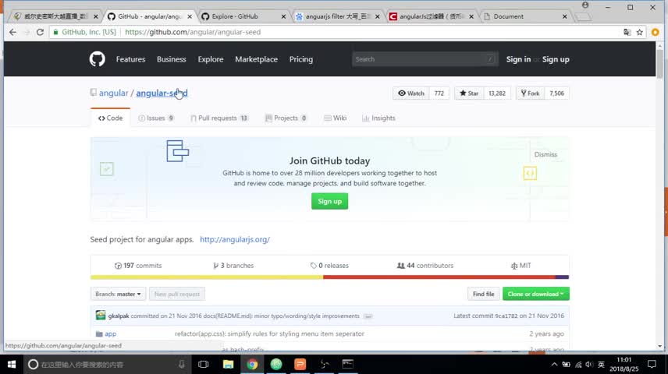
Task: Open the angularjs.org link
Action: (235, 239)
